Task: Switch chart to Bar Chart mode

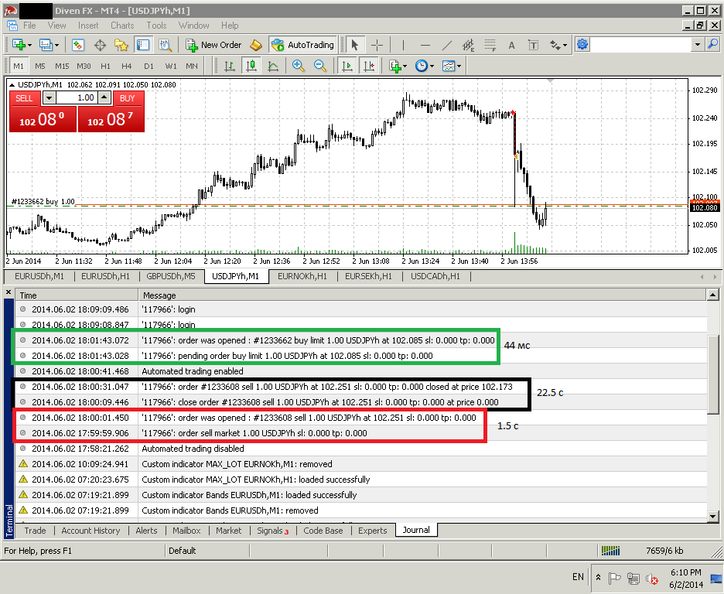Action: (x=230, y=66)
